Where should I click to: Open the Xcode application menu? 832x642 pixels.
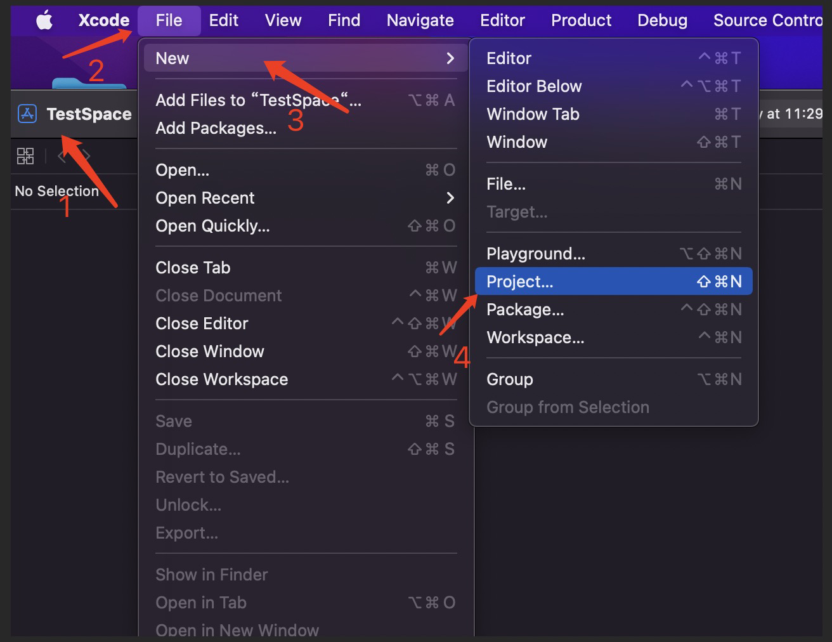click(103, 20)
